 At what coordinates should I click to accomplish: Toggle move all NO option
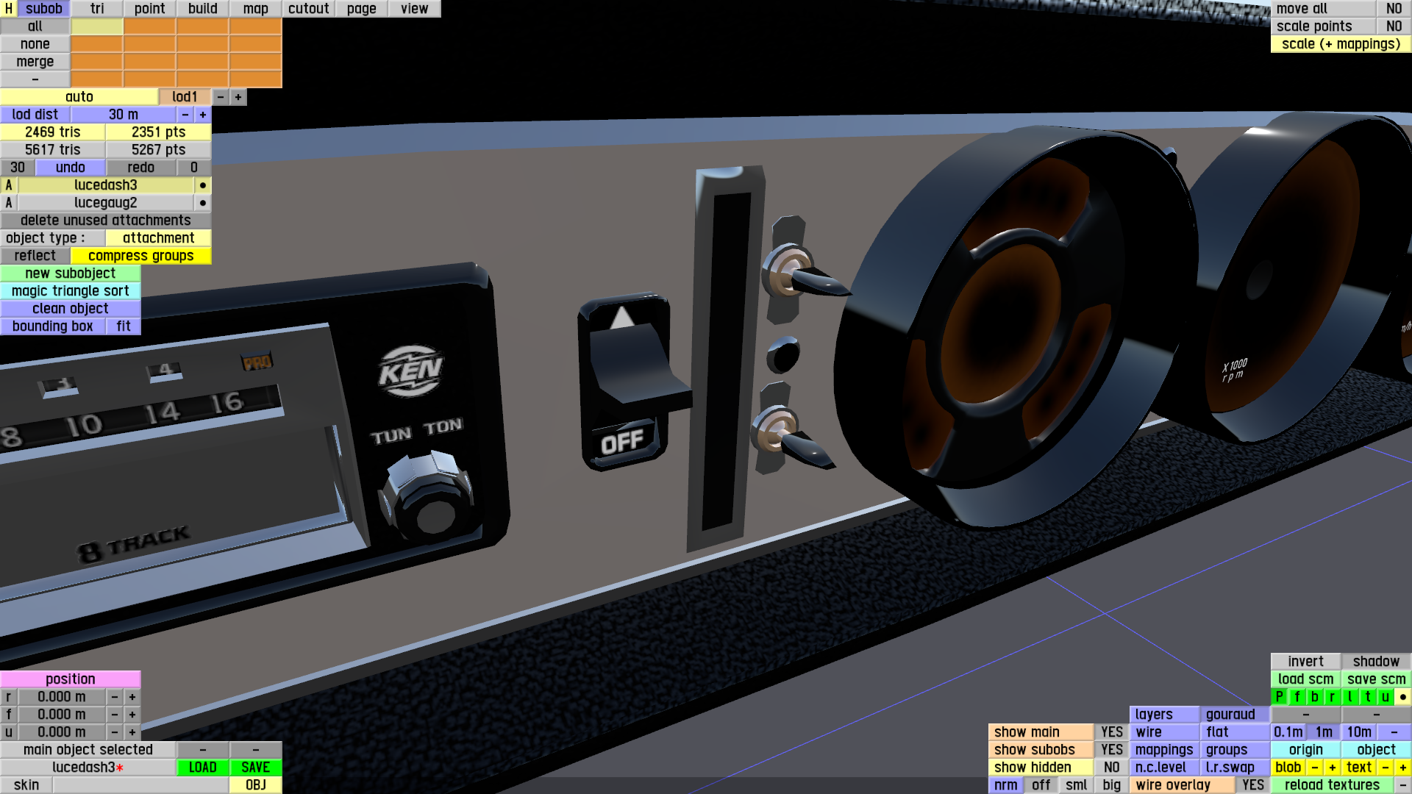[x=1394, y=9]
